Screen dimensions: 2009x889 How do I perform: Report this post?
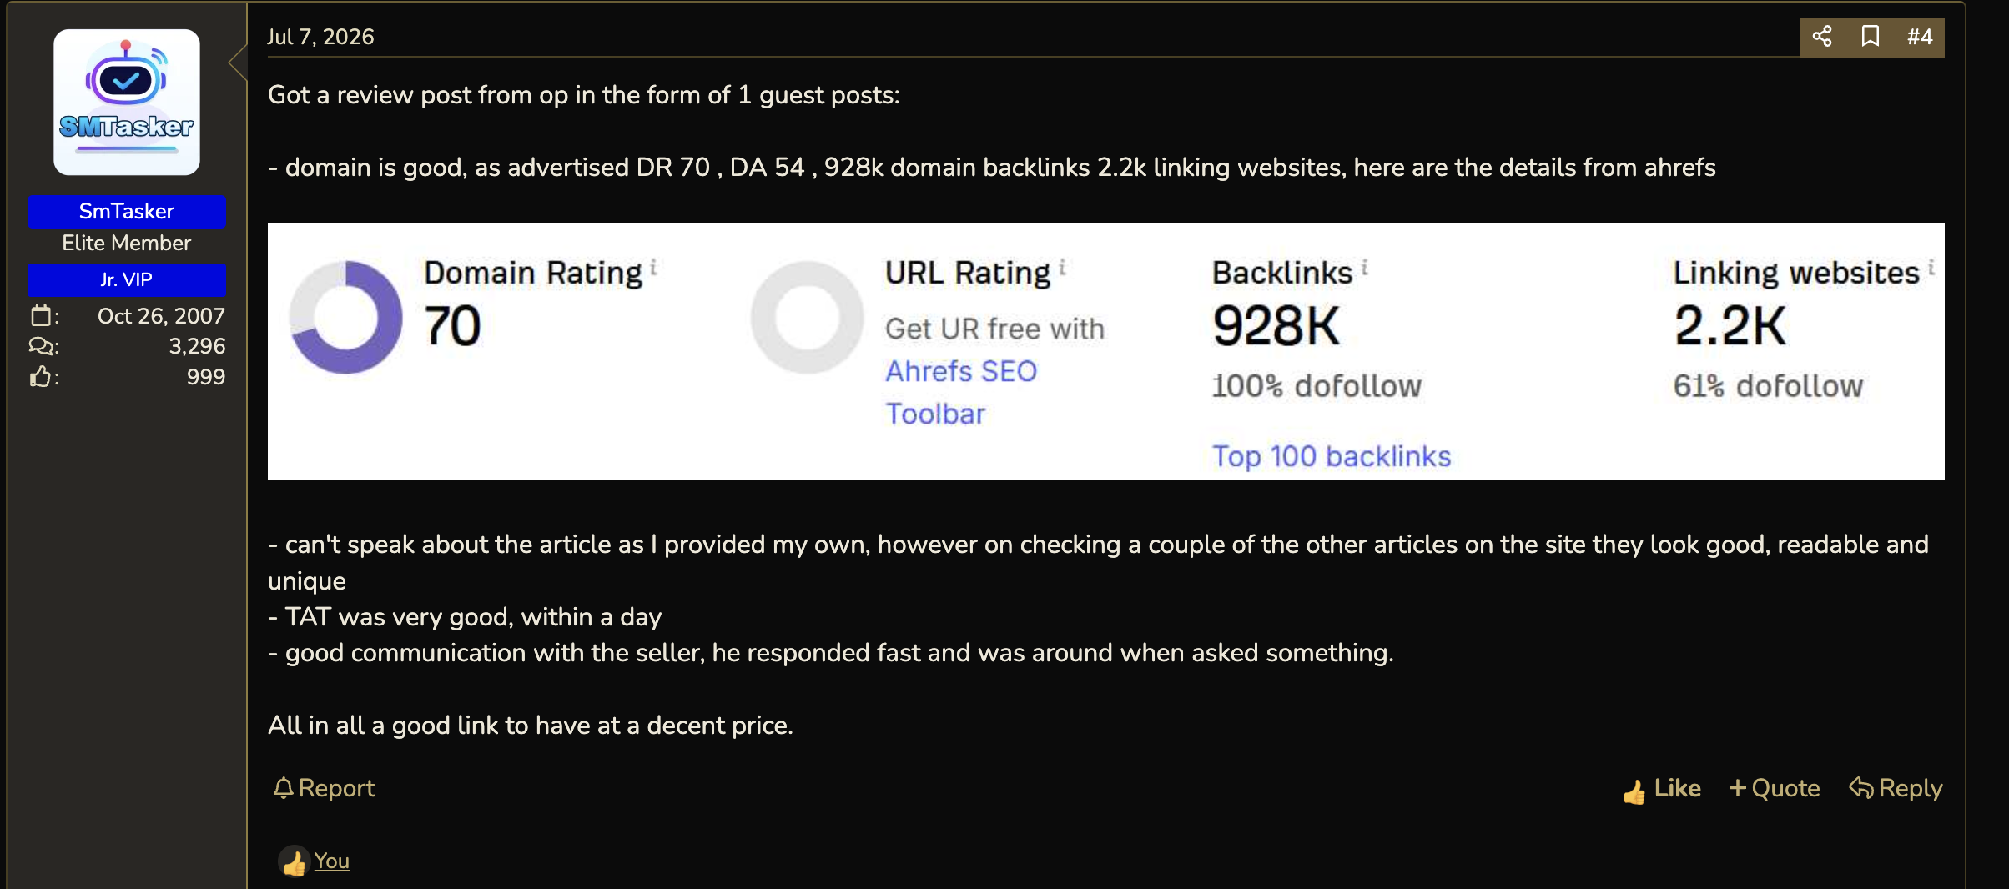[325, 788]
